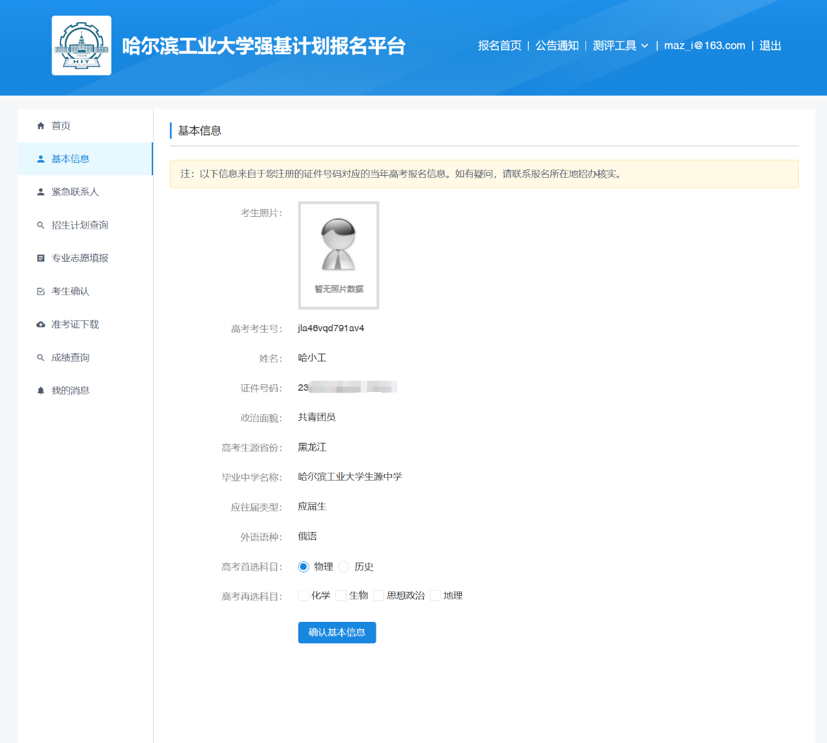Tick the 生物 checkbox
Screen dimensions: 827x743
341,596
